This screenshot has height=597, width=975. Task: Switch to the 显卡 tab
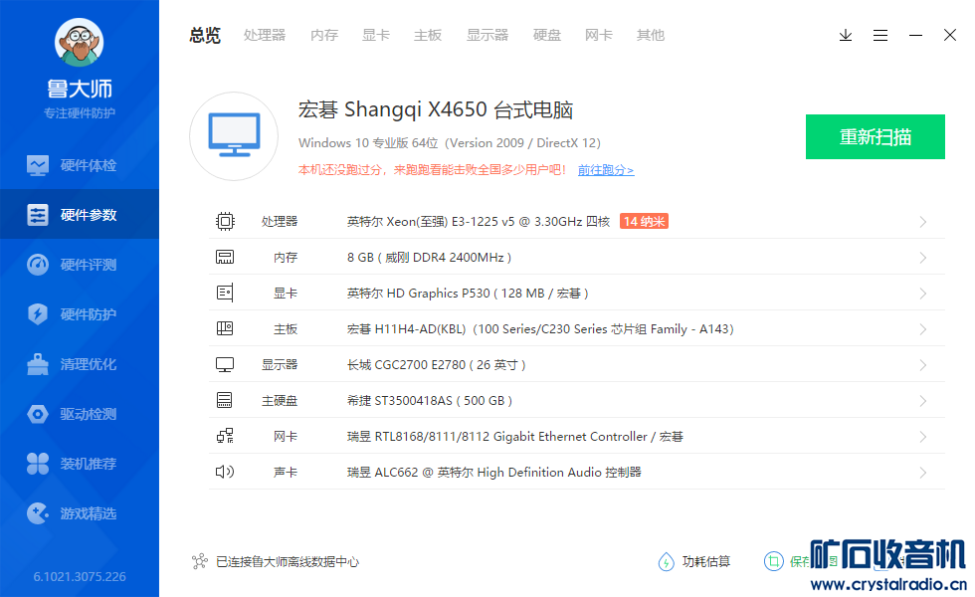(x=376, y=36)
